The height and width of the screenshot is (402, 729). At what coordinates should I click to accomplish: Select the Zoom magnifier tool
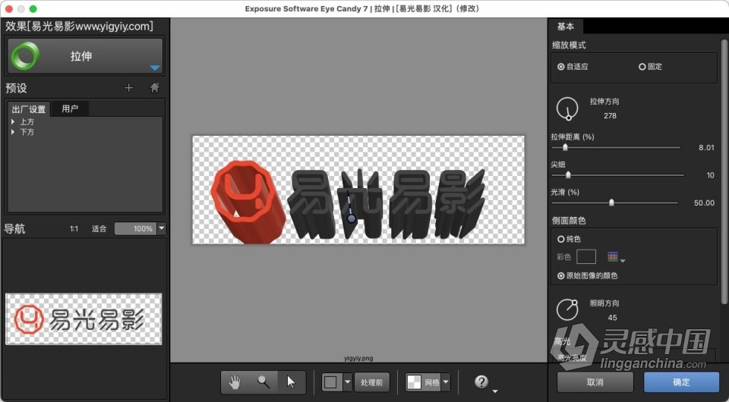pyautogui.click(x=264, y=382)
